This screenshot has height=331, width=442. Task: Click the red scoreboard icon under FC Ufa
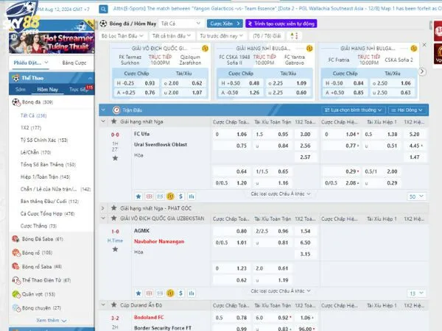(149, 196)
